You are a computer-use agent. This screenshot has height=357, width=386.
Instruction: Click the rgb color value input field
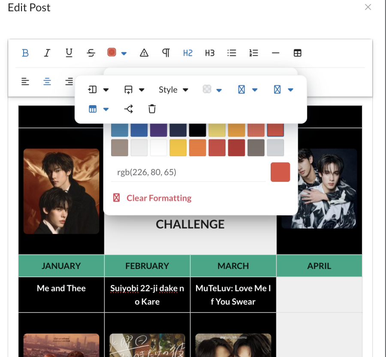pyautogui.click(x=188, y=172)
